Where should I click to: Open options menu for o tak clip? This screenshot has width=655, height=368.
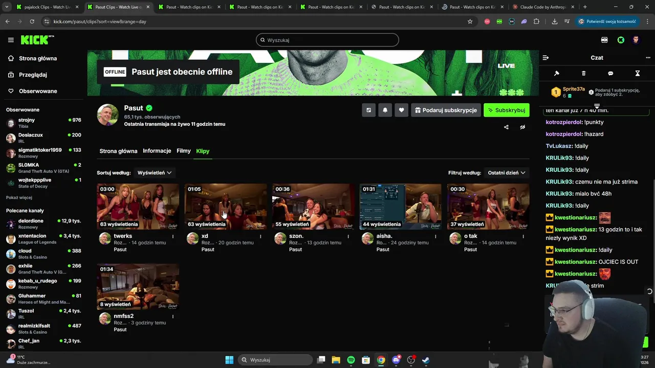click(523, 237)
